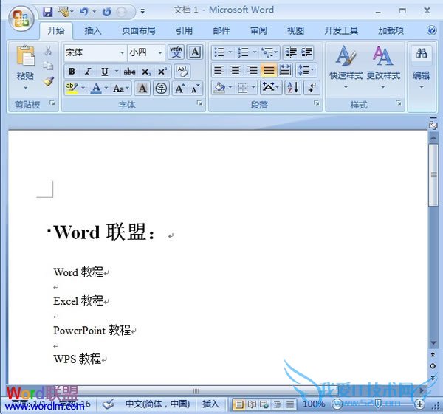Switch to the 页面布局 tab
This screenshot has height=414, width=443.
coord(139,30)
